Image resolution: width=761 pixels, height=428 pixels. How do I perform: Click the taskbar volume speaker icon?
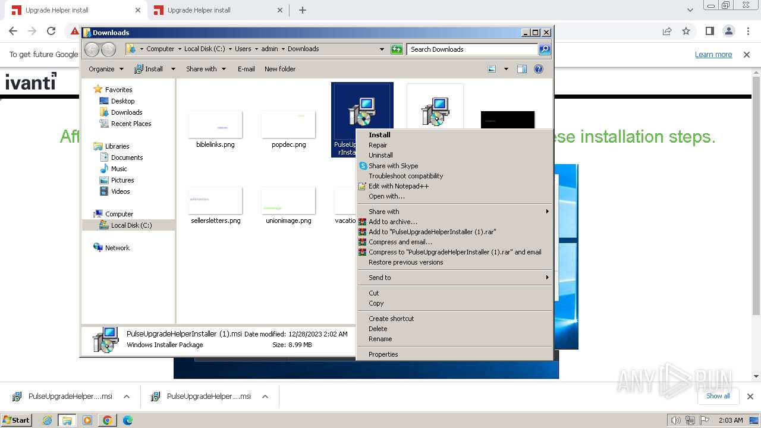675,420
